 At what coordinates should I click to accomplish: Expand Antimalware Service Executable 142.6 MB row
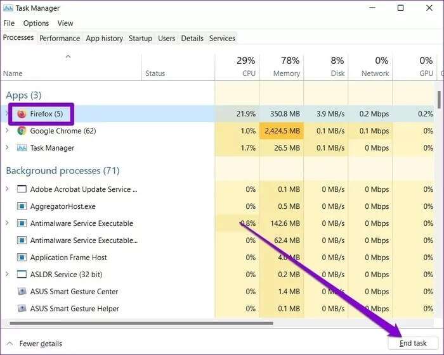pos(7,223)
